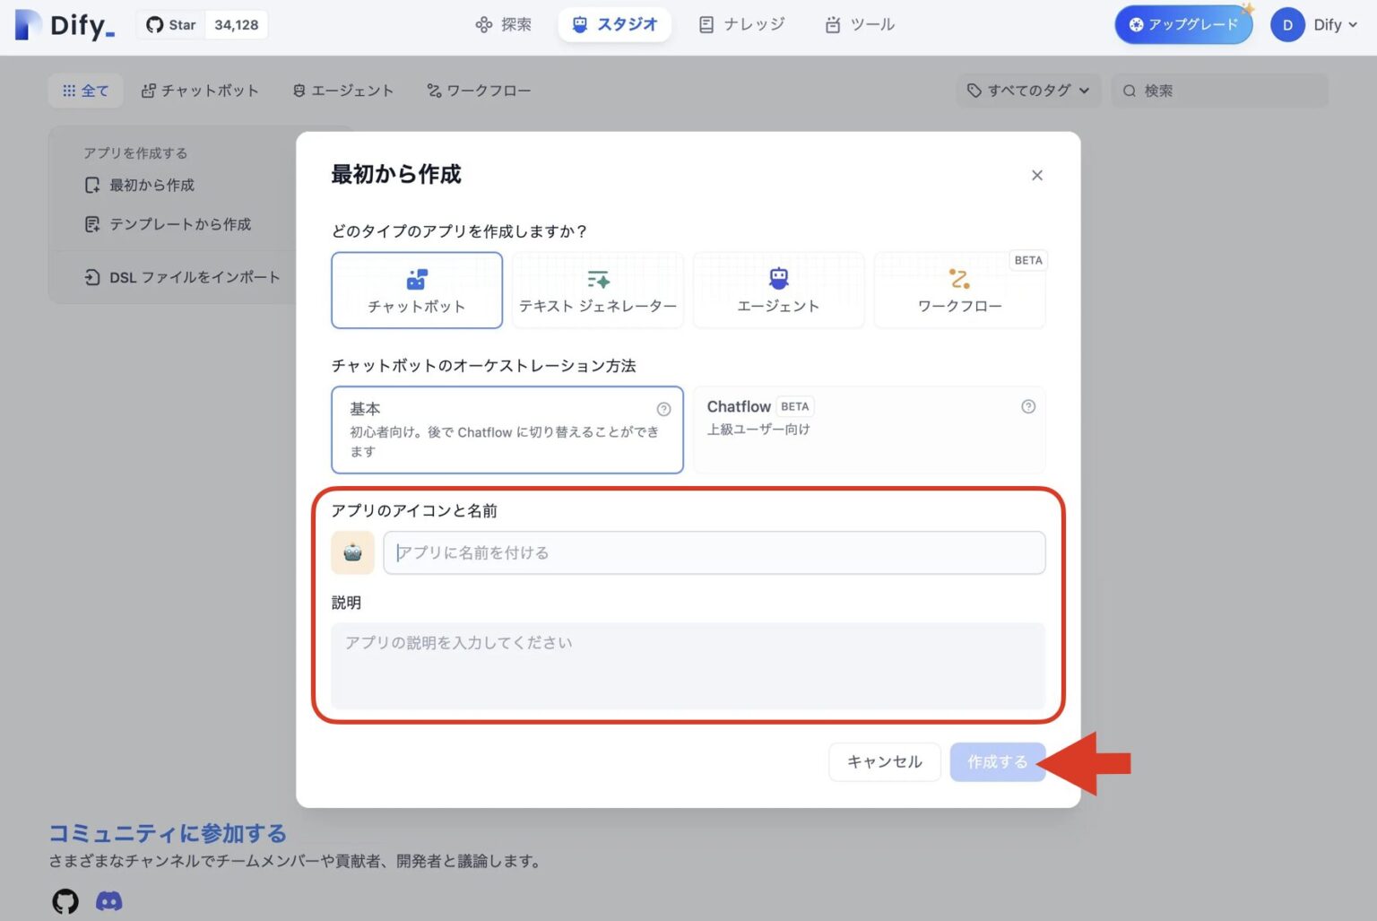Switch to the ツール tab
The height and width of the screenshot is (921, 1377).
tap(859, 24)
